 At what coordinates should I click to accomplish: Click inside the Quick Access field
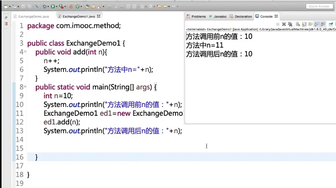pyautogui.click(x=319, y=6)
